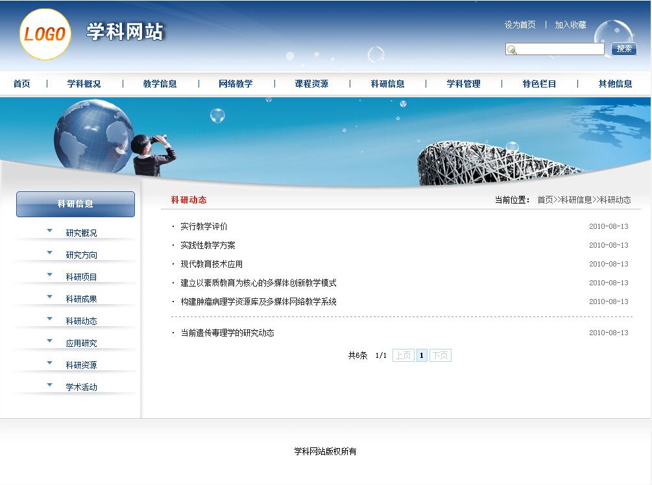Screen dimensions: 652x485
Task: Click the arrow beside 科研成果
Action: tap(49, 297)
